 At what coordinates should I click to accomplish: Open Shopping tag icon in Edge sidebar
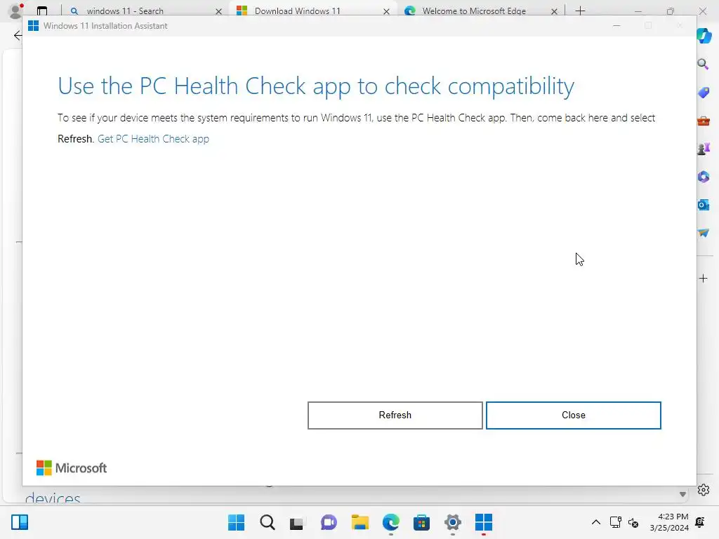pyautogui.click(x=704, y=93)
